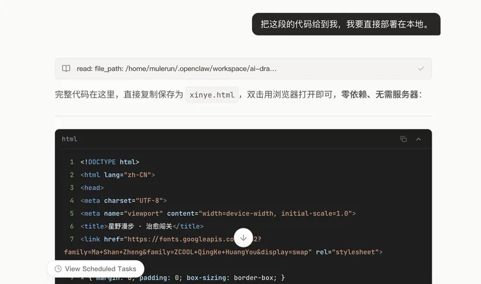Click the book icon on the read row

point(66,69)
